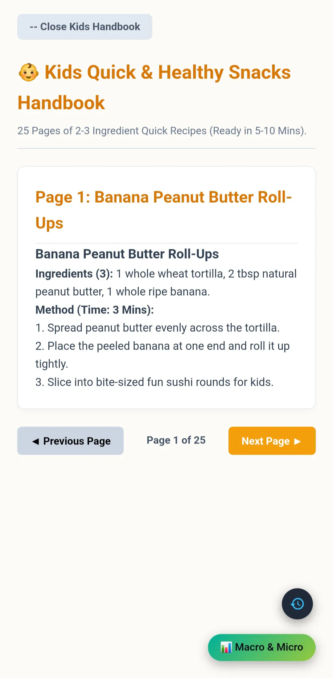The image size is (333, 678).
Task: Go back with Previous Page button
Action: point(70,441)
